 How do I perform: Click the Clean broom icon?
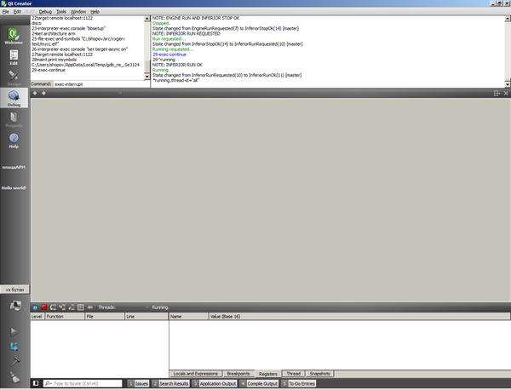pos(14,377)
